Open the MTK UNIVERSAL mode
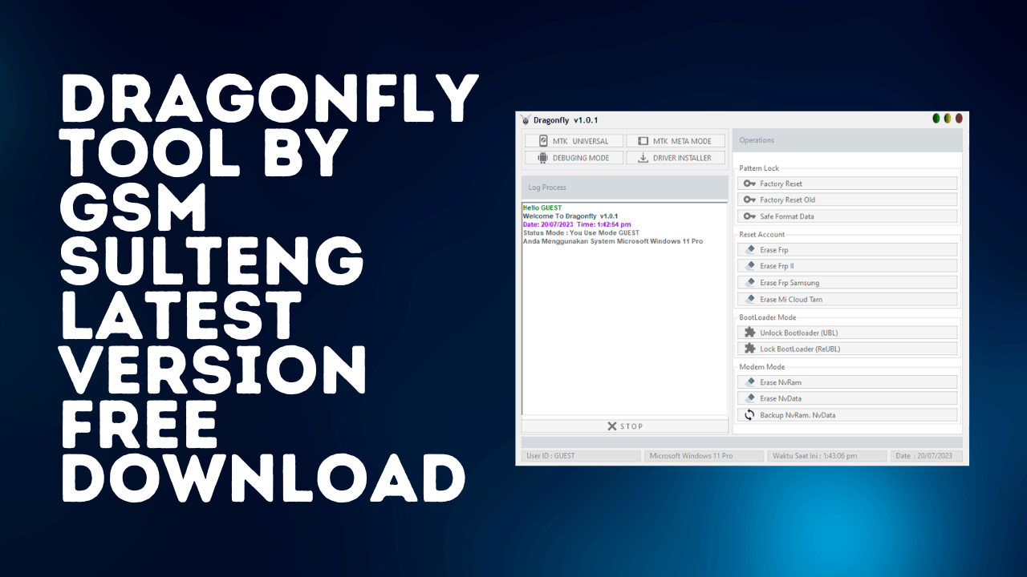This screenshot has height=577, width=1027. [x=574, y=141]
